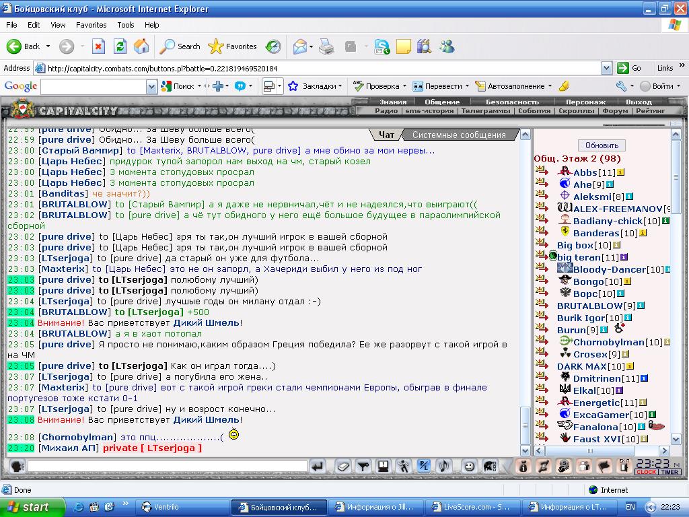Open the Mail icon in IE toolbar
Screen dimensions: 689x517
(299, 46)
